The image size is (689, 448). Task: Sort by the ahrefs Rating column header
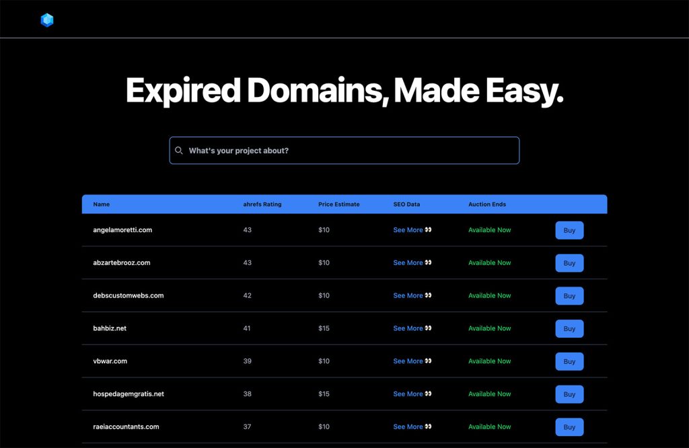[x=262, y=204]
